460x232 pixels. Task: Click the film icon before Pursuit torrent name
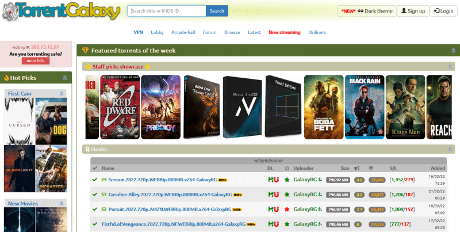click(104, 209)
